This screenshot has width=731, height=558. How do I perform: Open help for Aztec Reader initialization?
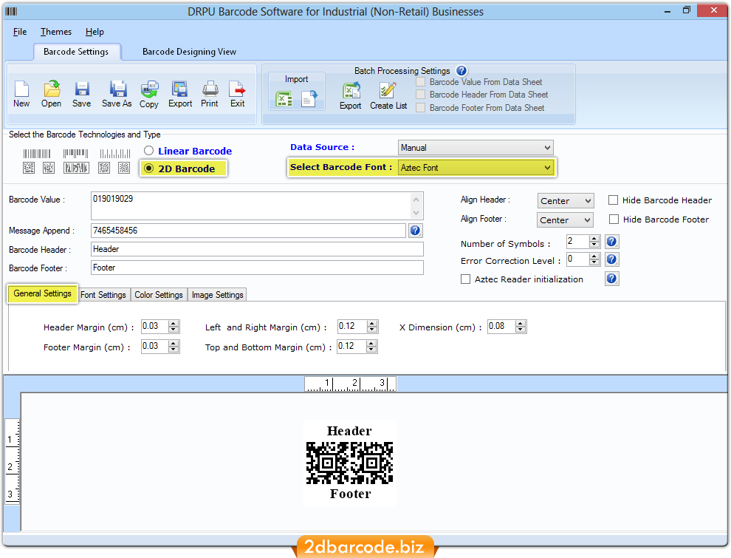pyautogui.click(x=611, y=279)
